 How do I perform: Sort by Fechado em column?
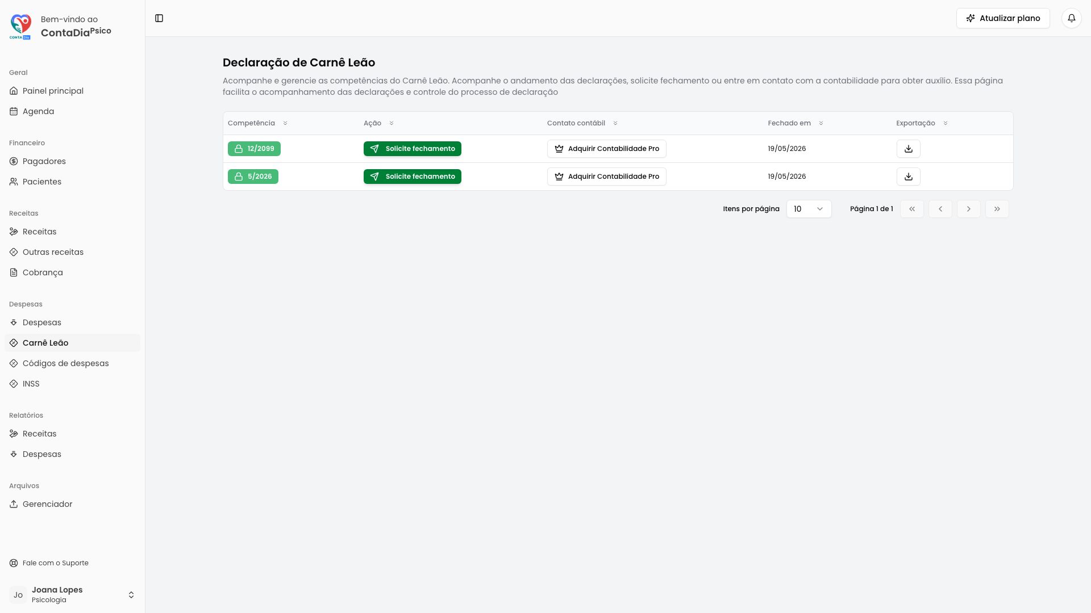tap(796, 123)
